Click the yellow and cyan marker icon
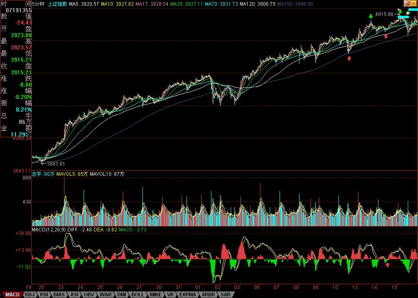This screenshot has height=298, width=418. (x=408, y=13)
